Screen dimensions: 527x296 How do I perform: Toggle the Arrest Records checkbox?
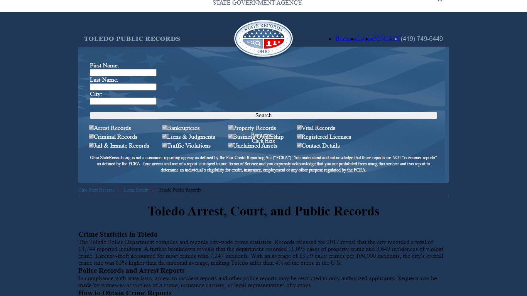[x=91, y=127]
